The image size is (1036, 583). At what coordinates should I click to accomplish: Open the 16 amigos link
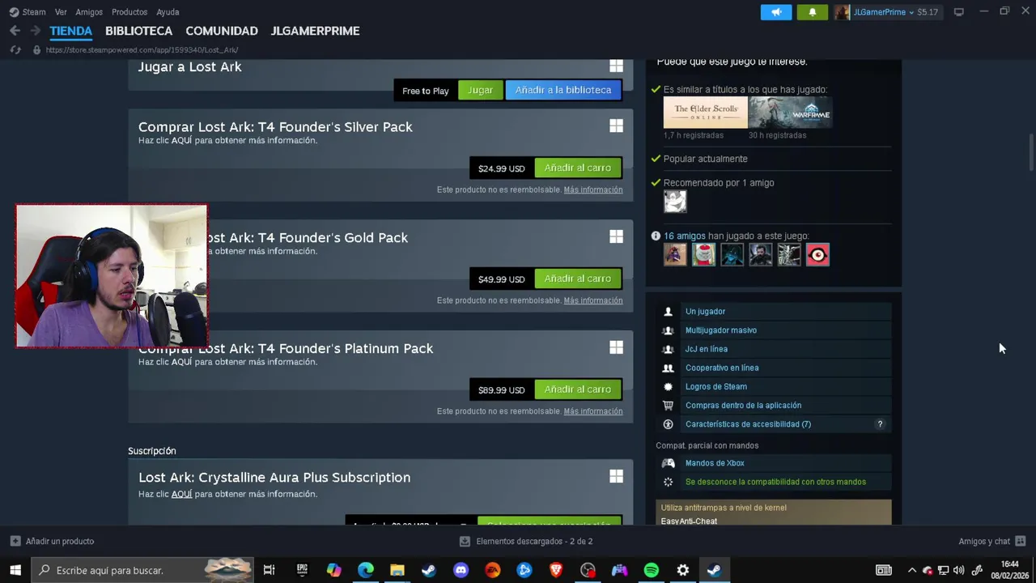pyautogui.click(x=685, y=236)
